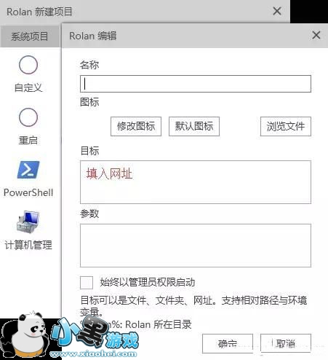
Task: Open the PowerShell system item icon
Action: (28, 170)
